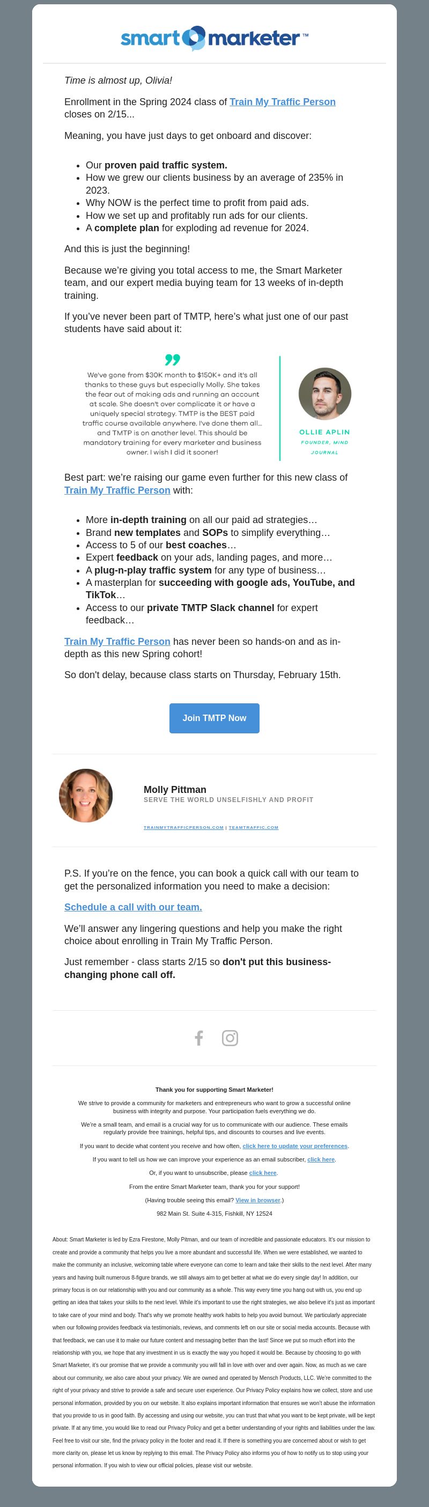Click the 982 Main St. address line
This screenshot has height=1507, width=429.
214,1214
